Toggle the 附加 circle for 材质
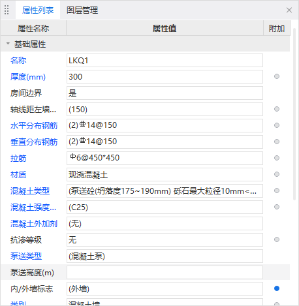 coord(277,174)
